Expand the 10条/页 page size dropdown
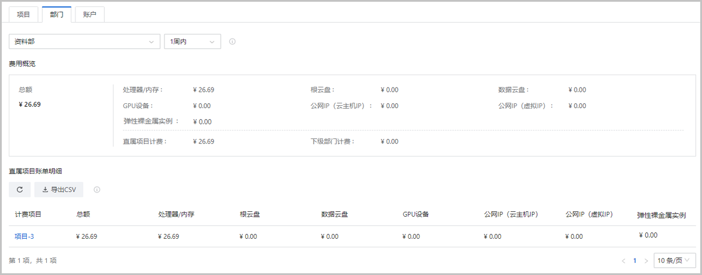702x275 pixels. (x=674, y=260)
